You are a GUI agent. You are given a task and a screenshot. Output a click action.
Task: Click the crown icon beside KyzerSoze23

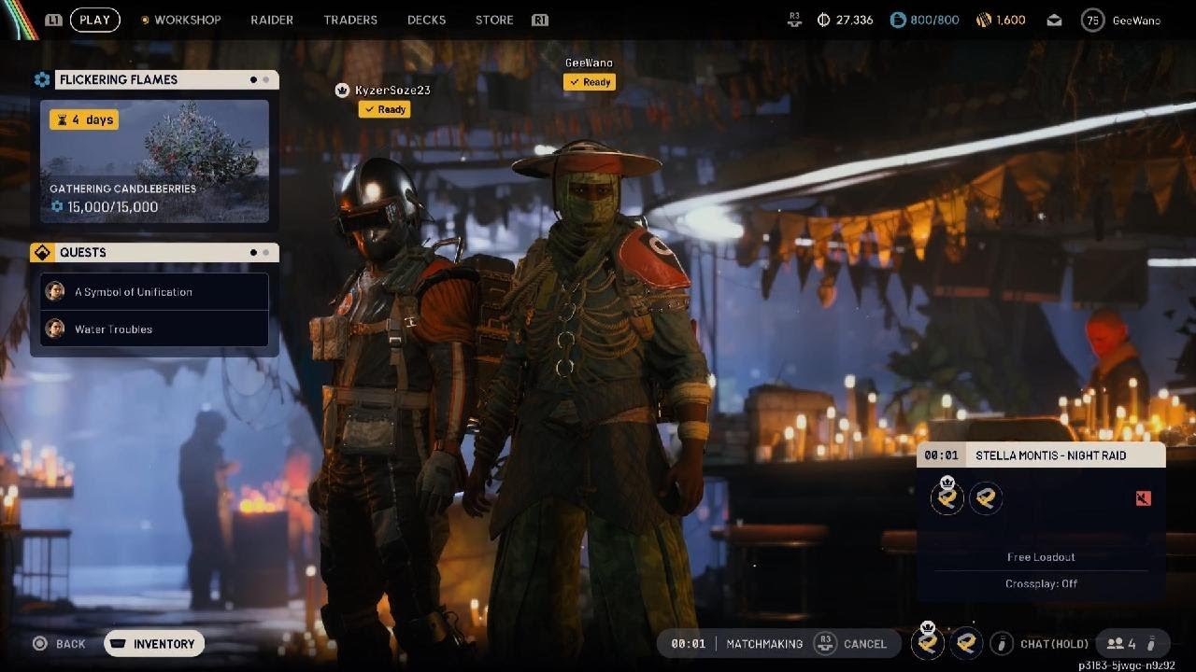(x=342, y=91)
